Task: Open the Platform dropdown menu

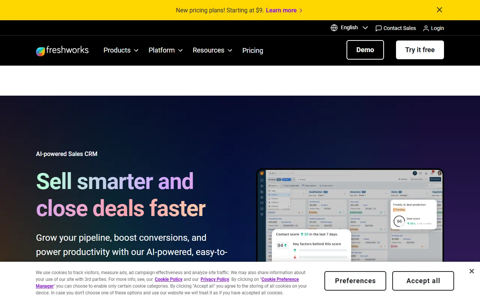Action: [165, 50]
